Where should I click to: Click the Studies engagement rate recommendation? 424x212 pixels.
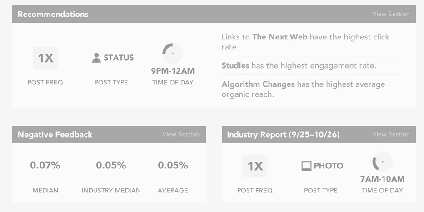click(299, 66)
